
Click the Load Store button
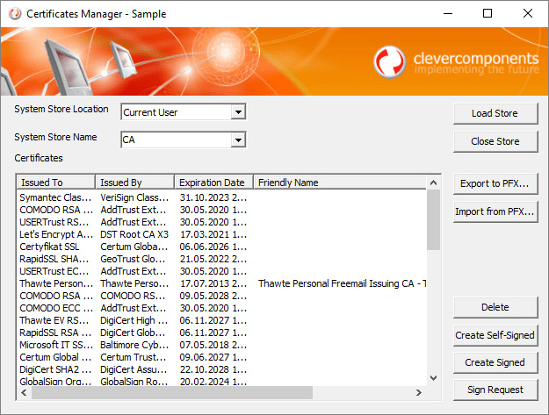pyautogui.click(x=495, y=113)
